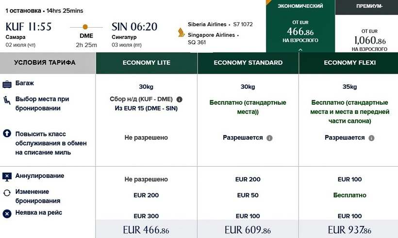Click the DME stopover marker dot

pos(85,27)
